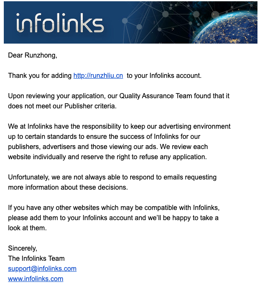Click 'The Infolinks Team' signature text
Image resolution: width=260 pixels, height=287 pixels.
[x=36, y=259]
